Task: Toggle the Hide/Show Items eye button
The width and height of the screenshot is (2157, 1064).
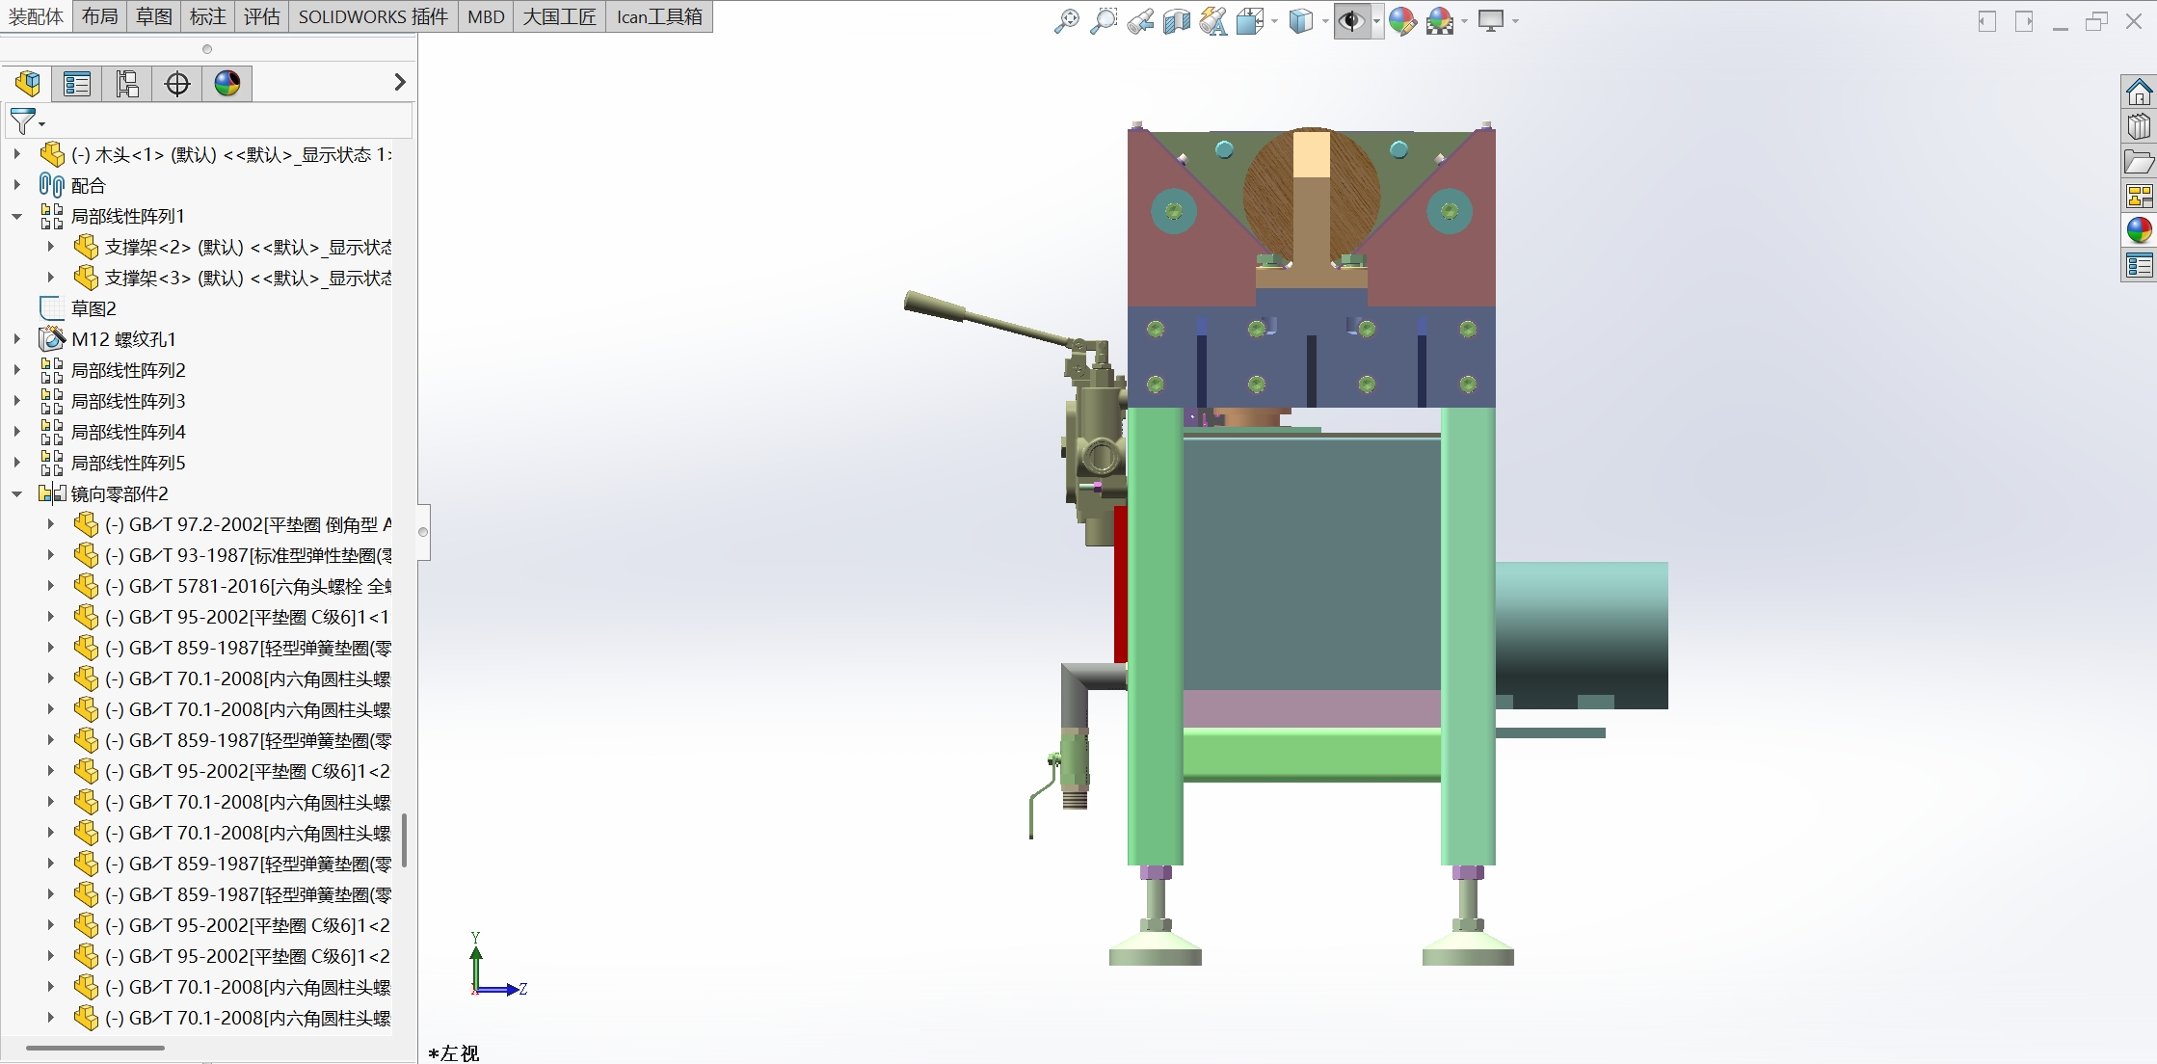Action: pyautogui.click(x=1351, y=21)
